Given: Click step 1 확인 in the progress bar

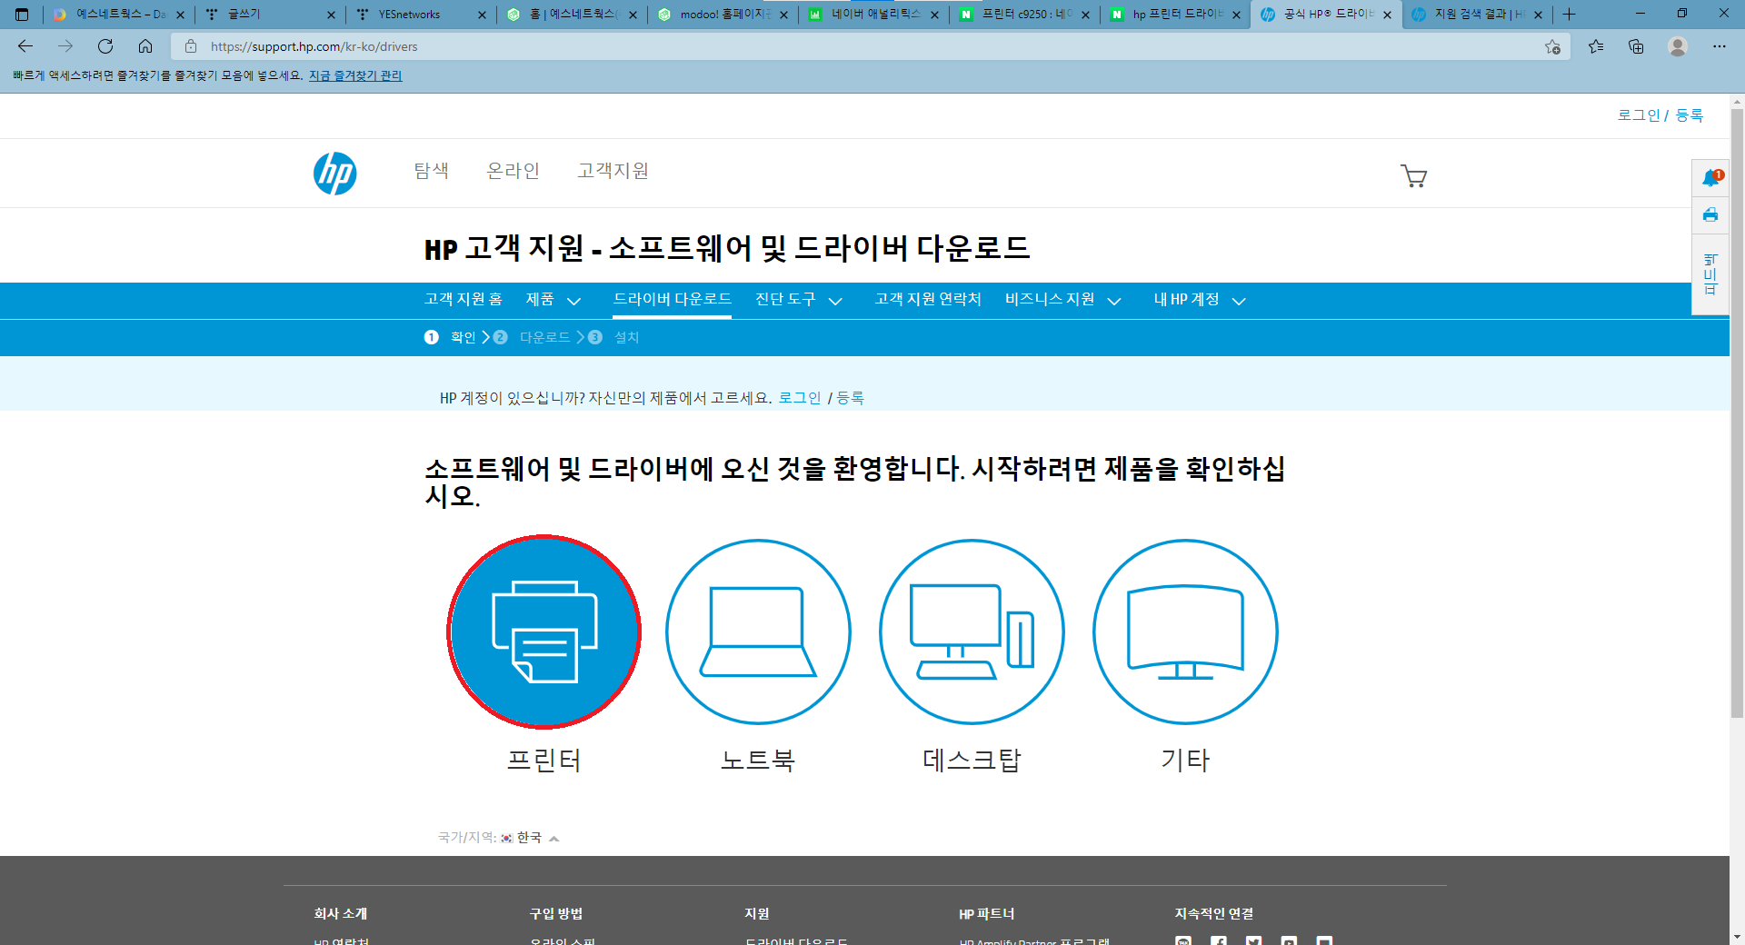Looking at the screenshot, I should click(x=452, y=337).
